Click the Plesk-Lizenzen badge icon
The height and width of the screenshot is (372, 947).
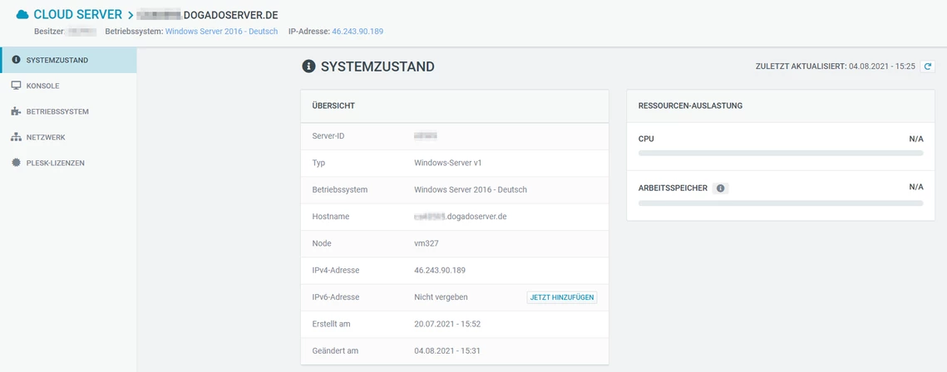tap(17, 163)
